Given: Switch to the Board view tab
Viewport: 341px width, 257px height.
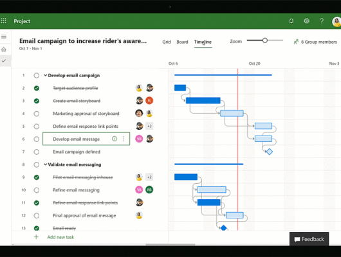Looking at the screenshot, I should [182, 42].
